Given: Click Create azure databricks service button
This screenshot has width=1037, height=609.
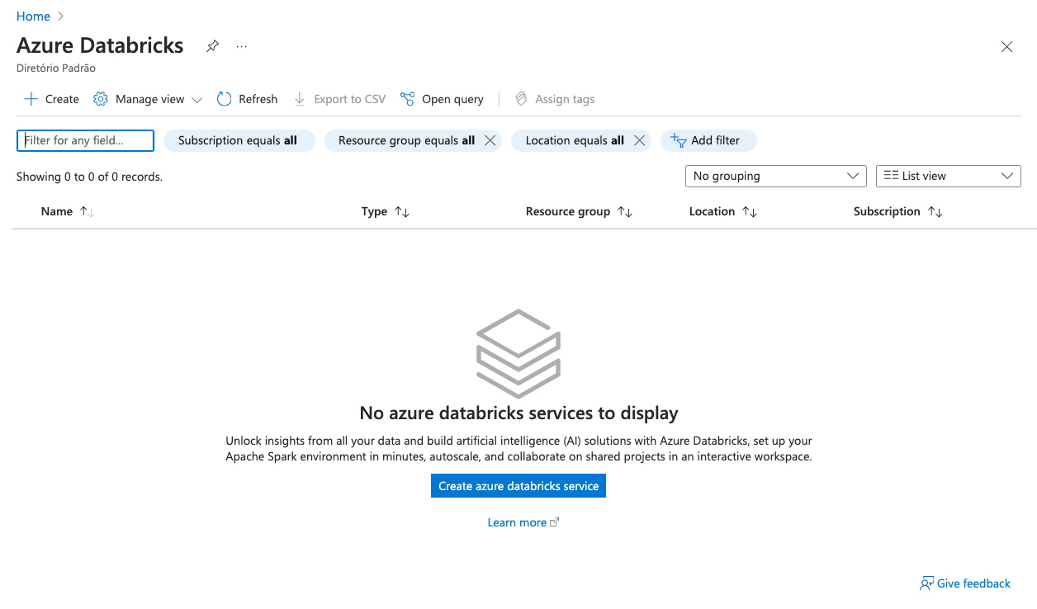Looking at the screenshot, I should click(518, 486).
